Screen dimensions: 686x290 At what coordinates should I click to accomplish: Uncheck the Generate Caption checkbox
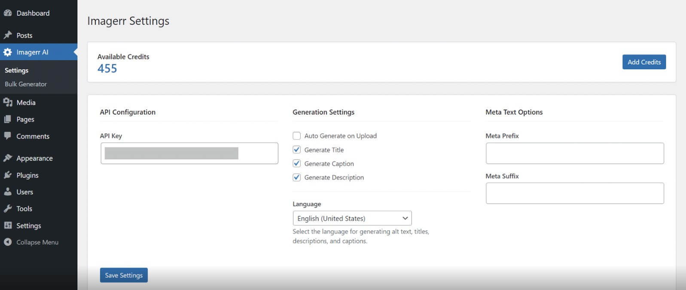click(296, 163)
